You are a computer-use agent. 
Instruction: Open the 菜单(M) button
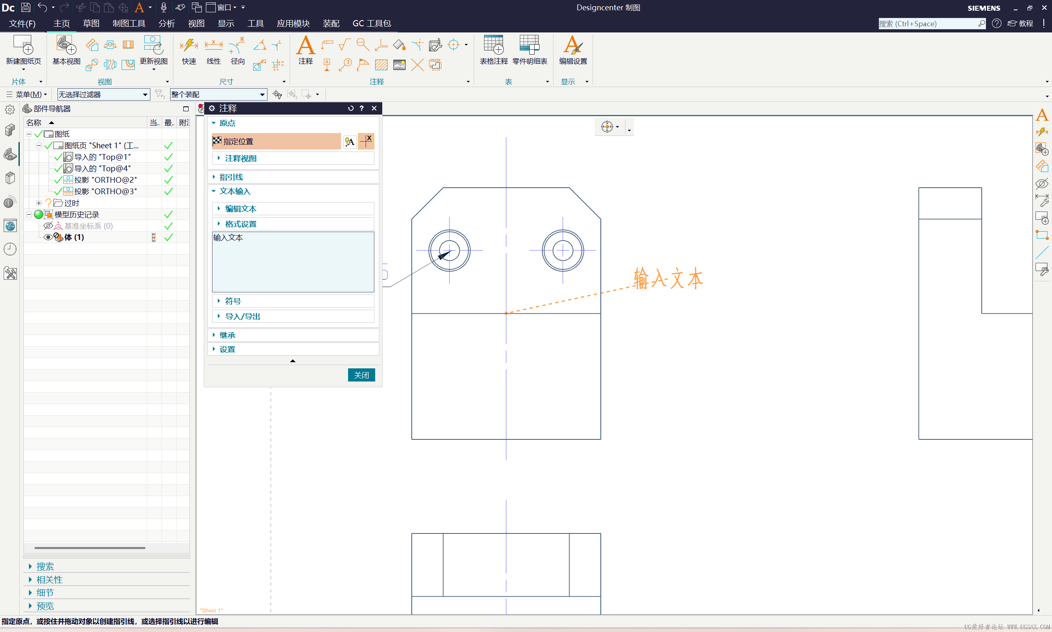coord(26,94)
